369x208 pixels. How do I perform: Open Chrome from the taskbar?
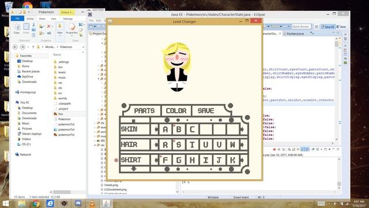click(x=36, y=203)
